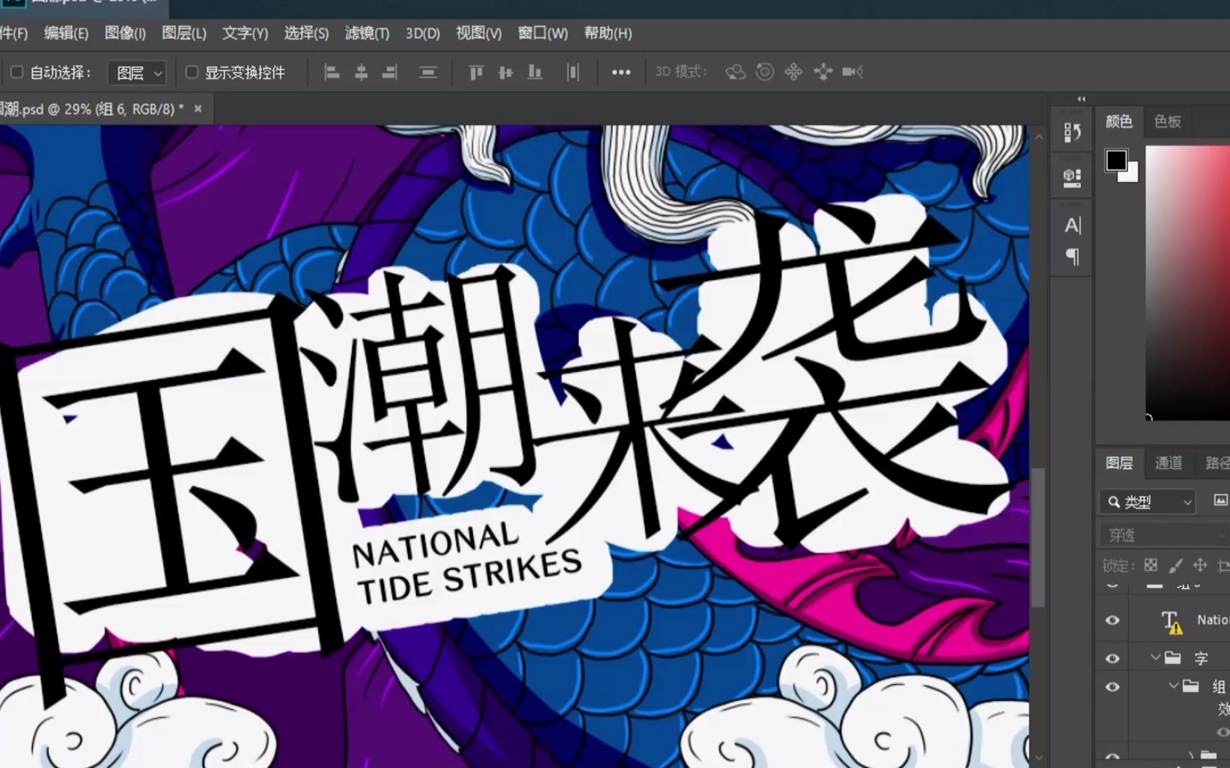Open the 图层 auto-select dropdown

pos(137,73)
